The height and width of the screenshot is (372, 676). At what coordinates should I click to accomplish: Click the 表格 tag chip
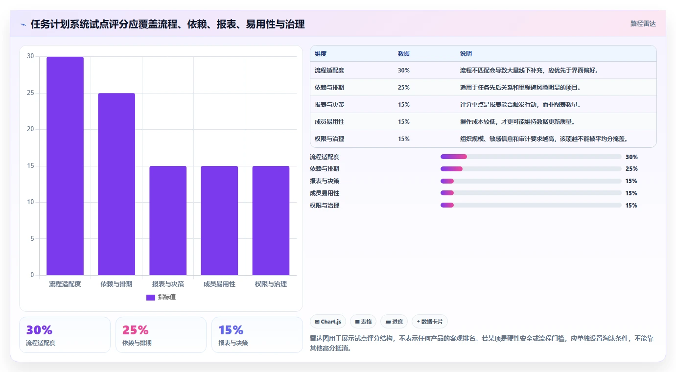pyautogui.click(x=363, y=322)
